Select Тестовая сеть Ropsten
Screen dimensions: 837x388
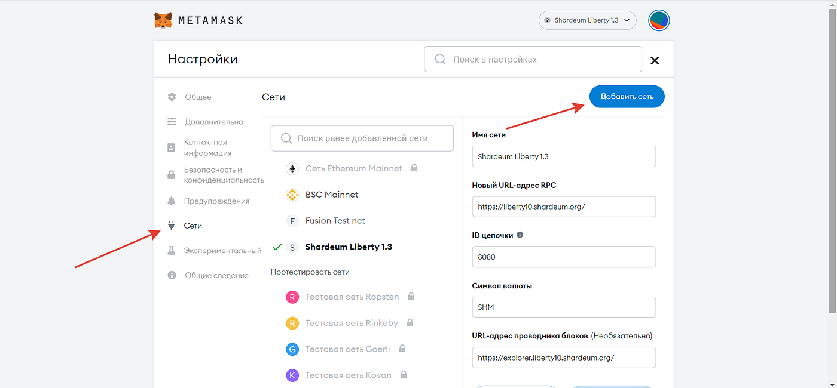pos(352,297)
